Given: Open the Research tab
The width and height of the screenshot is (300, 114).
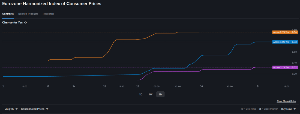Looking at the screenshot, I should point(48,14).
